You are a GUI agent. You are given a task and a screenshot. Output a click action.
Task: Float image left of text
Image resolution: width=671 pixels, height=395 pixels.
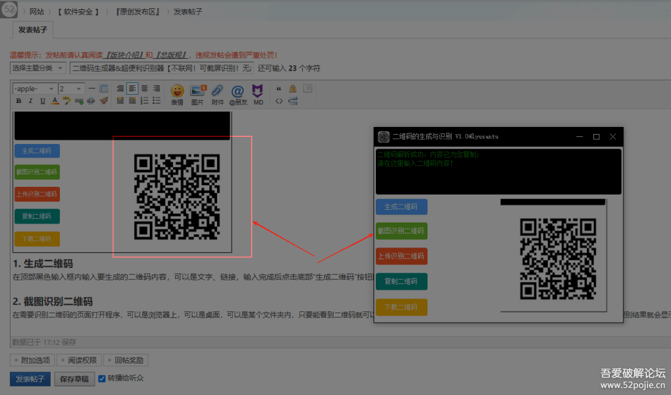click(120, 101)
